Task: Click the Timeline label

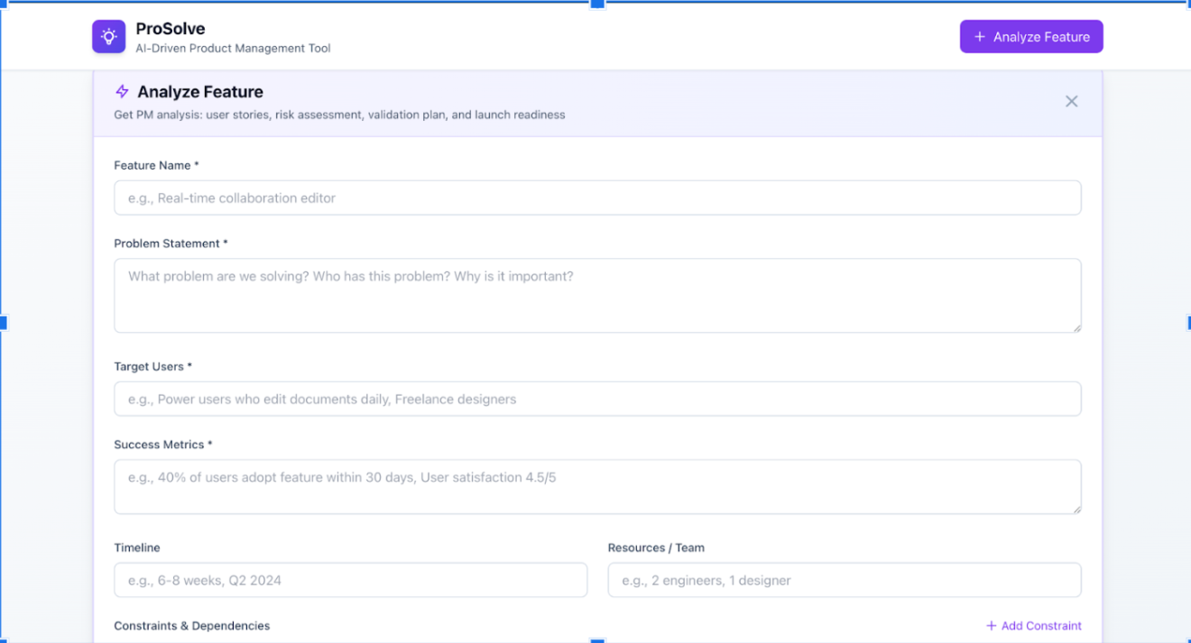Action: pos(137,547)
